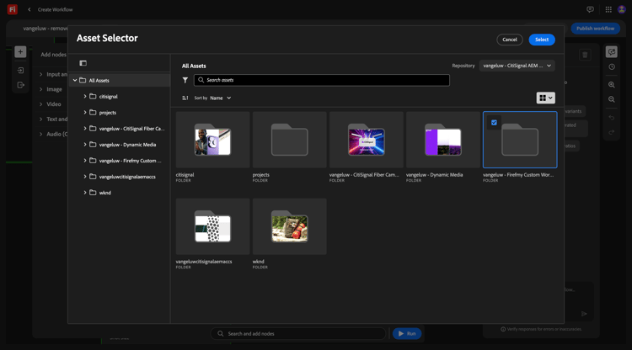The image size is (632, 350).
Task: Select wknd in the folder tree
Action: click(105, 193)
